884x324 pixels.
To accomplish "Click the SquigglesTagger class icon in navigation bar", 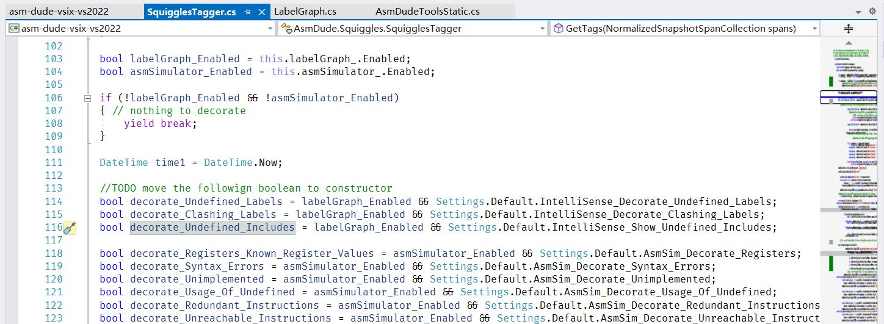I will (286, 29).
